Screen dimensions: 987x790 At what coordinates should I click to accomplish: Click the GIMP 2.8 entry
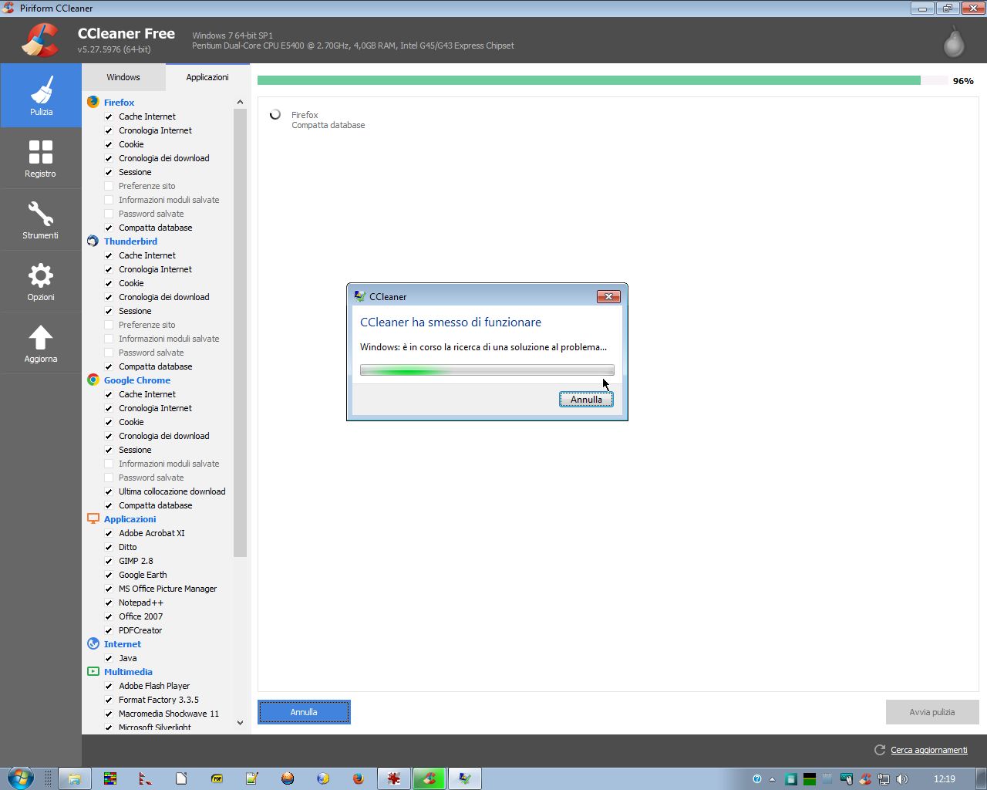tap(136, 561)
